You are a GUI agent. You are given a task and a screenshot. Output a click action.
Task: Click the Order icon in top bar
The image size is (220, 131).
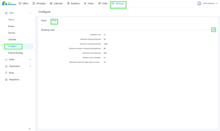pyautogui.click(x=99, y=3)
